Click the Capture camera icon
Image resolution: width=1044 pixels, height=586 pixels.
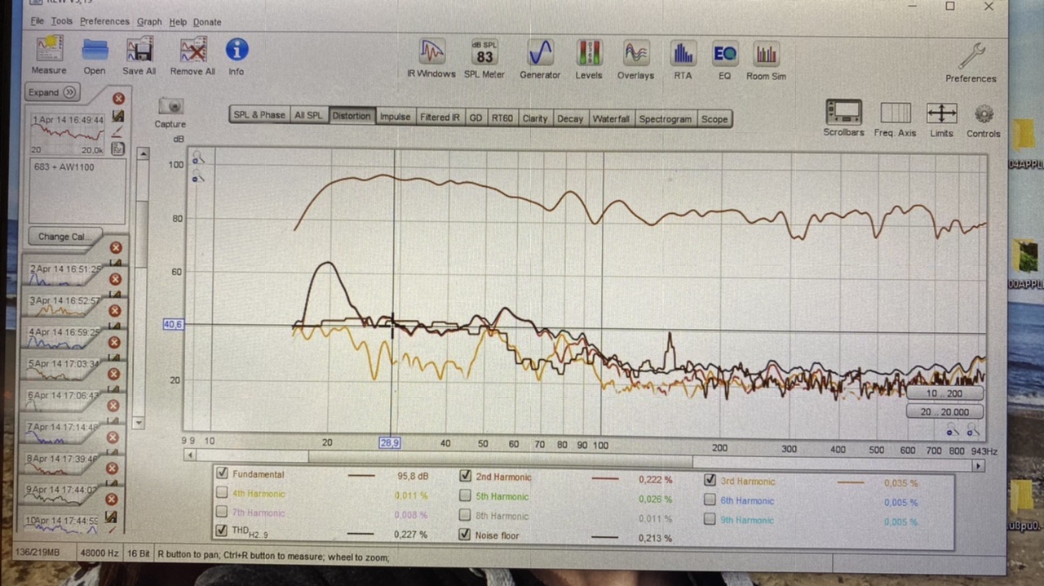[170, 106]
